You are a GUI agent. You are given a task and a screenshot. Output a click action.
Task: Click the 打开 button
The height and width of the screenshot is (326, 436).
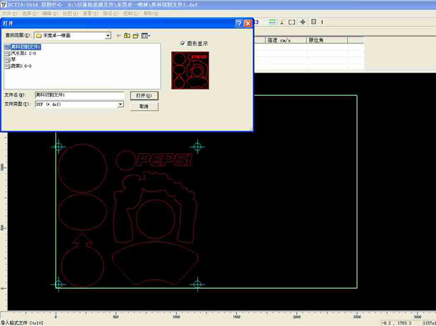pyautogui.click(x=144, y=95)
